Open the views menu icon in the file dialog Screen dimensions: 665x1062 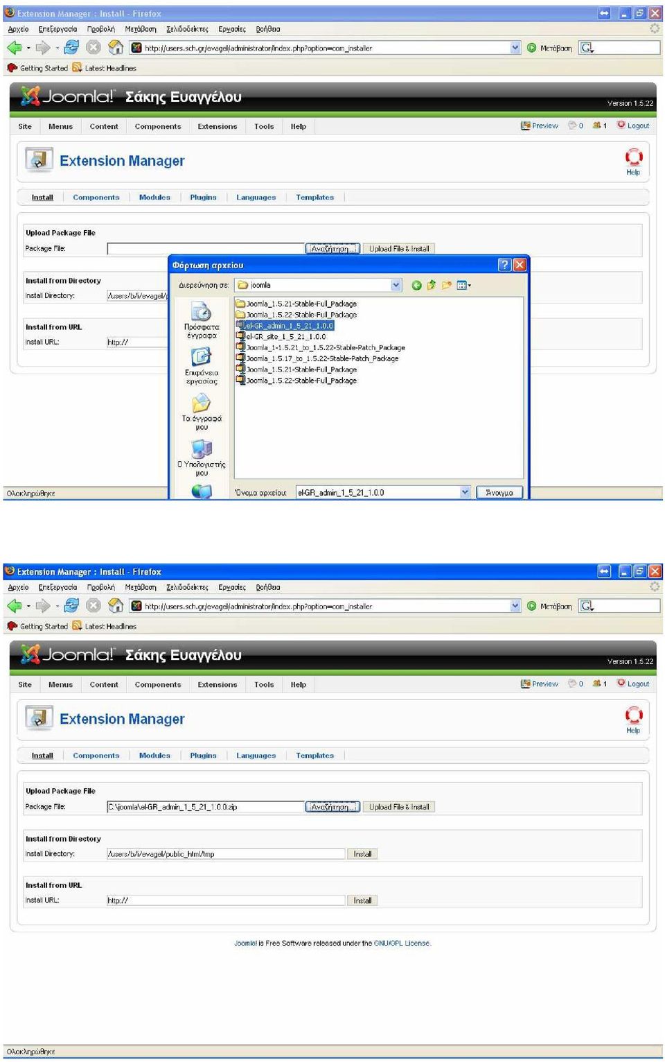[463, 285]
